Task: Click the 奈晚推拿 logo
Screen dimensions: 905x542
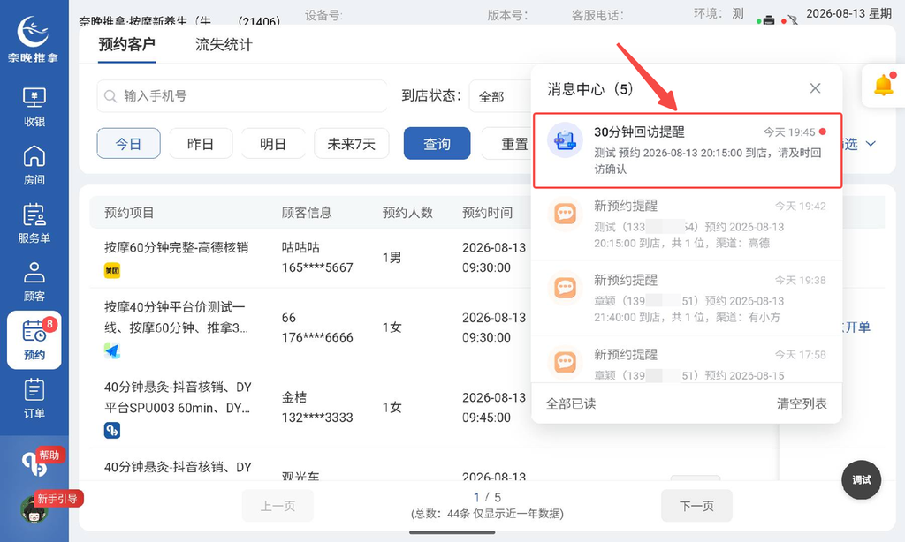Action: (33, 39)
